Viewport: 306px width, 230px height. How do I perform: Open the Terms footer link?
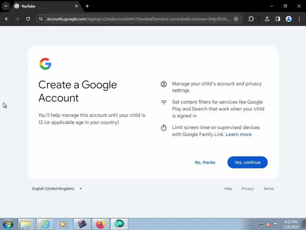coord(268,189)
